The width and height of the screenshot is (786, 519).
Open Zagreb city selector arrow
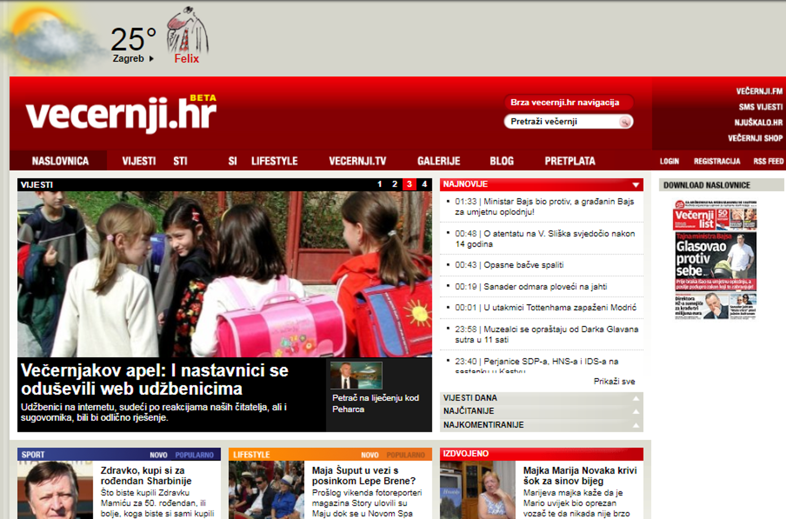tap(151, 59)
